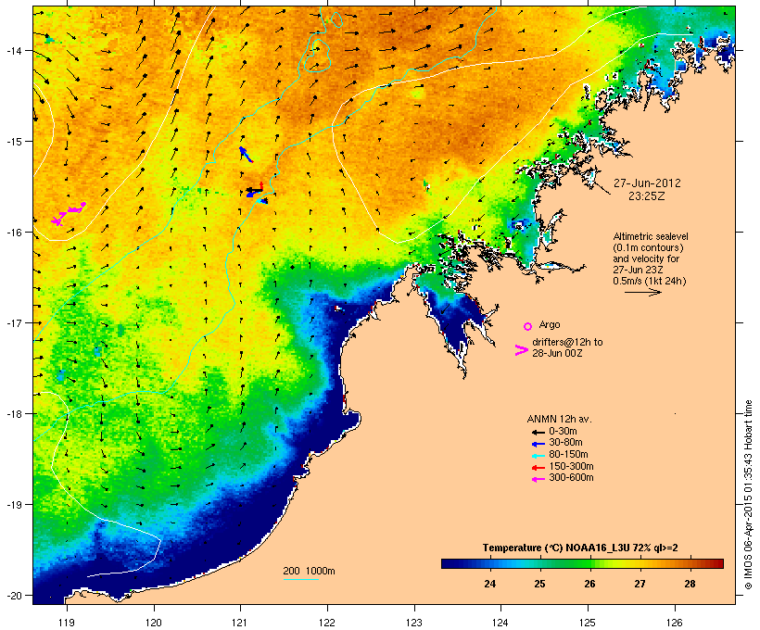Click the 0-30m depth label

563,432
